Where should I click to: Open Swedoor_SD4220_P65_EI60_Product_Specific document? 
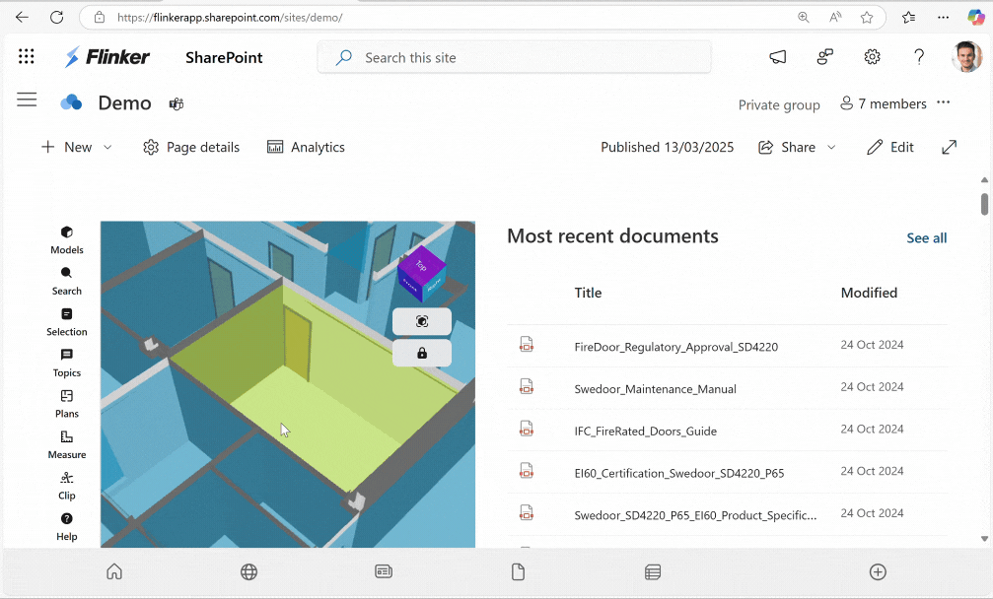coord(695,515)
